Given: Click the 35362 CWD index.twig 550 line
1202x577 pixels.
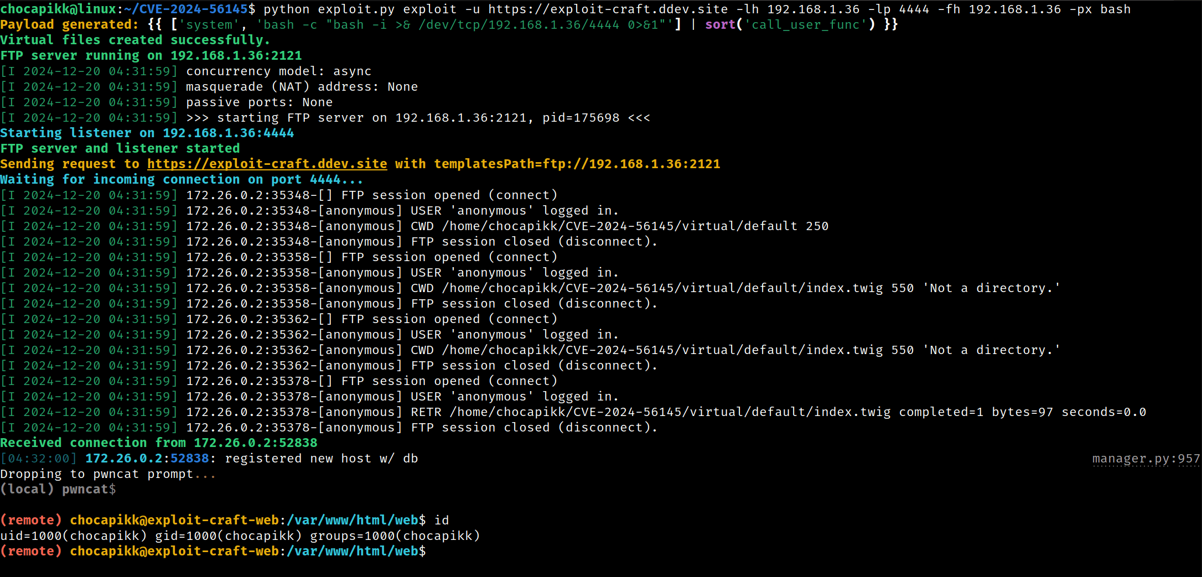Looking at the screenshot, I should (x=531, y=350).
